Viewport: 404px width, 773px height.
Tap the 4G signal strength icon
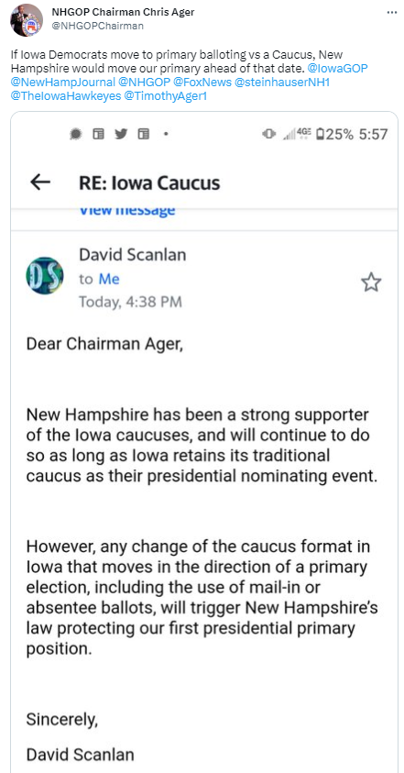tap(297, 134)
